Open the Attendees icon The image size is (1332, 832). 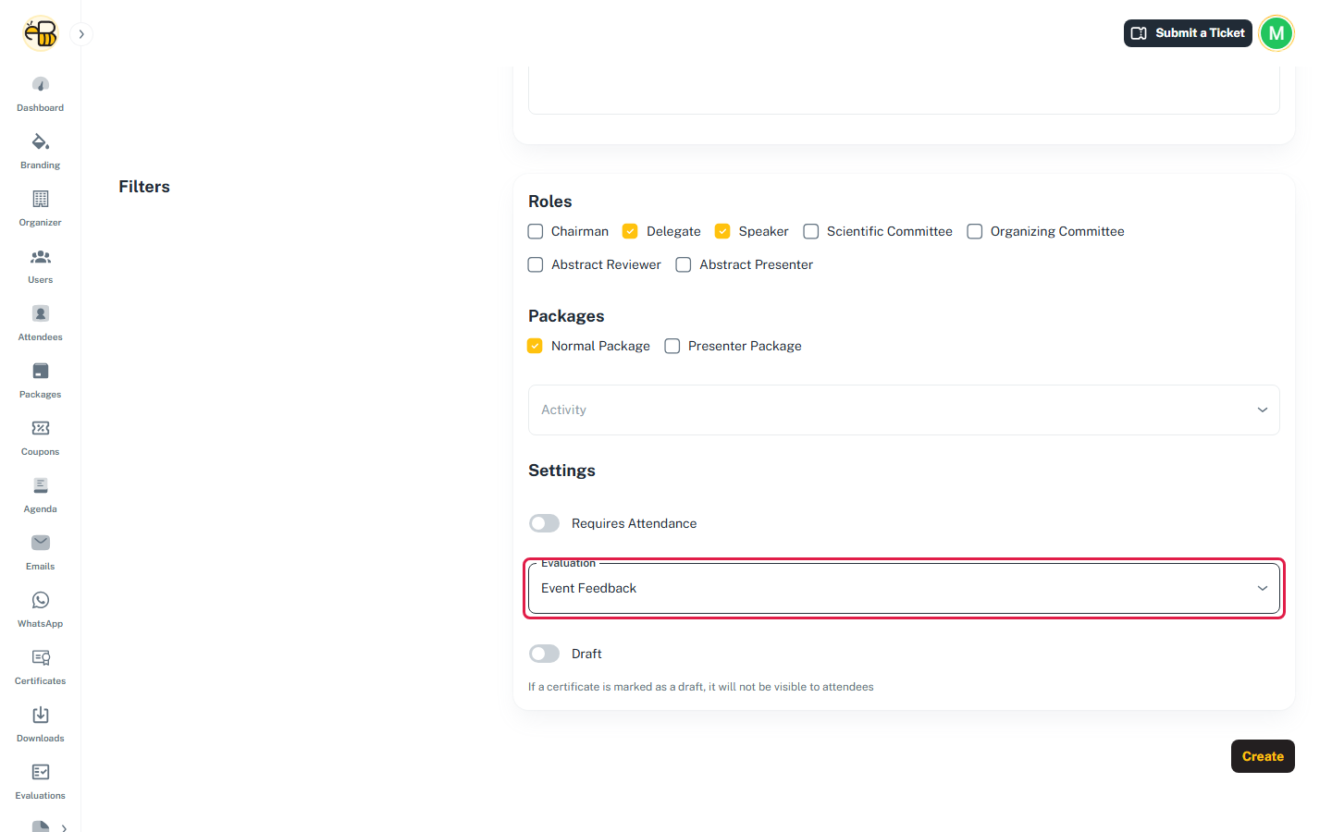click(x=40, y=313)
